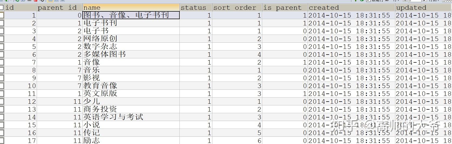The width and height of the screenshot is (452, 144).
Task: Go to next page arrow
Action: [x=425, y=1]
